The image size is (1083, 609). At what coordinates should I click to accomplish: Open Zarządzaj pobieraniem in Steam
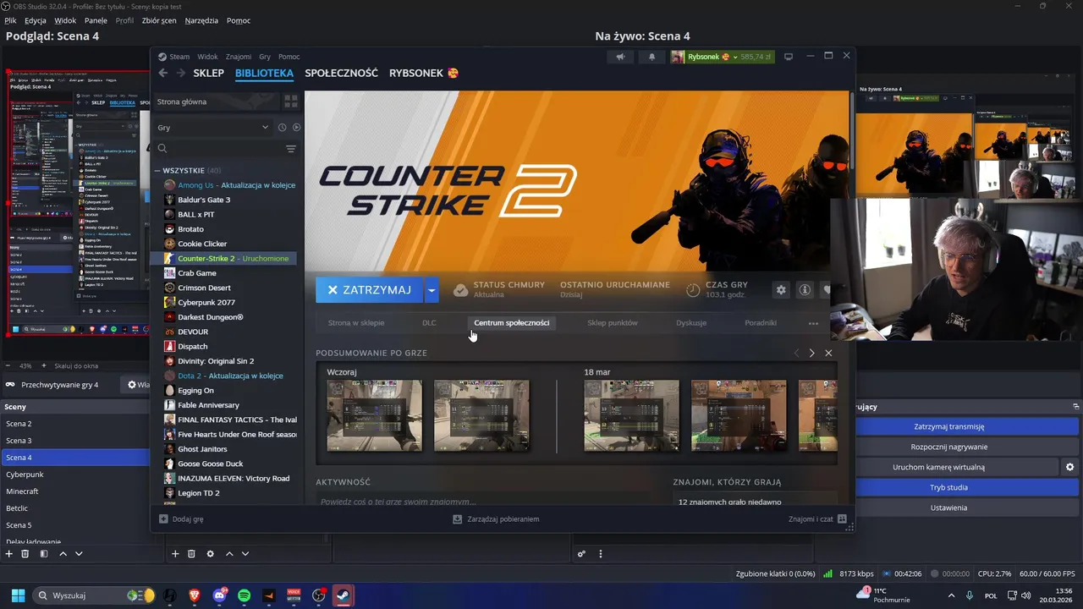pyautogui.click(x=496, y=519)
